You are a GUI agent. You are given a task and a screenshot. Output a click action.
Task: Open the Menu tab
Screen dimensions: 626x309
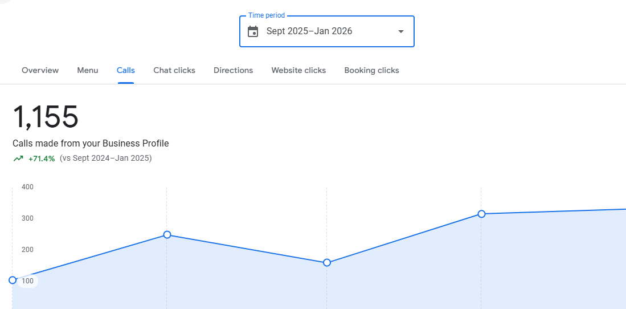88,70
